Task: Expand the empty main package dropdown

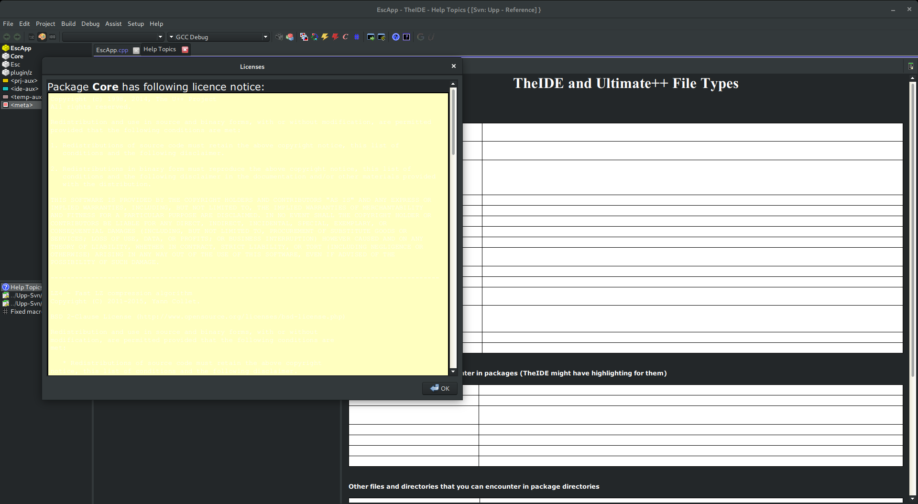Action: tap(160, 37)
